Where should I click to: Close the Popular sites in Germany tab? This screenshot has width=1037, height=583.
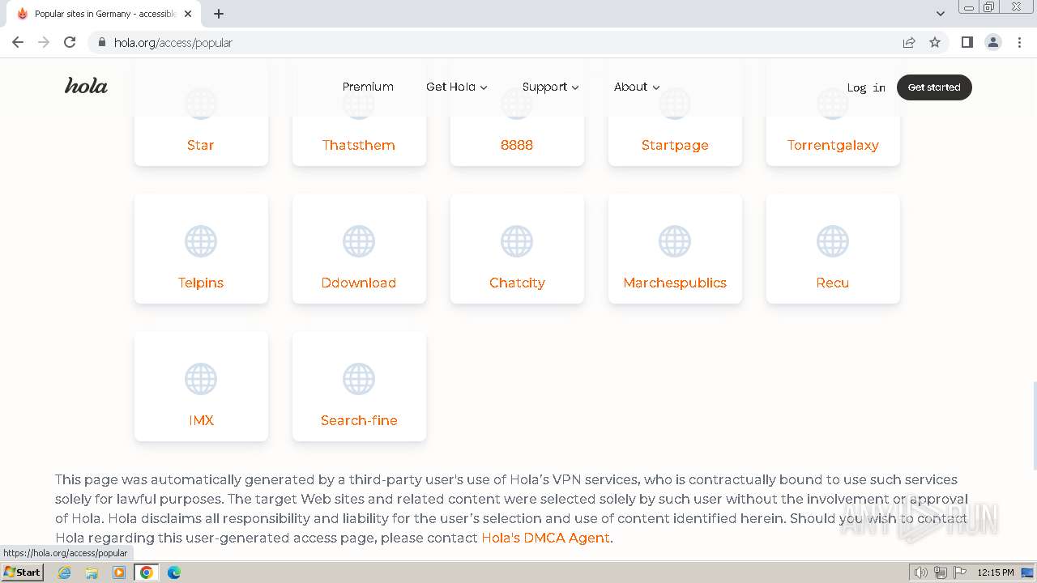[x=188, y=14]
